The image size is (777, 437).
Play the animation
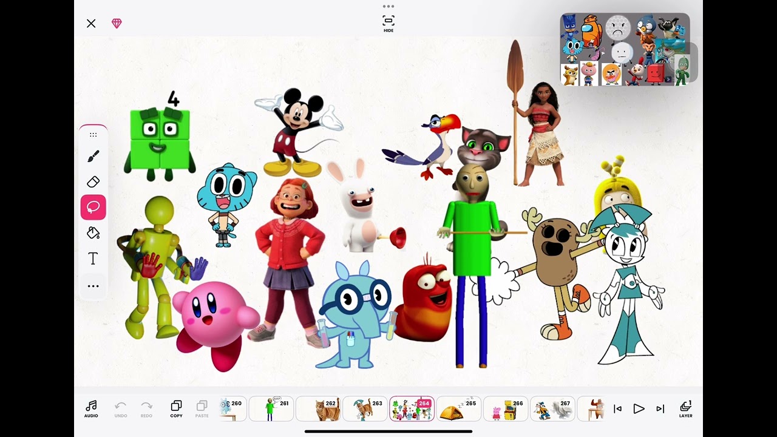click(x=639, y=409)
